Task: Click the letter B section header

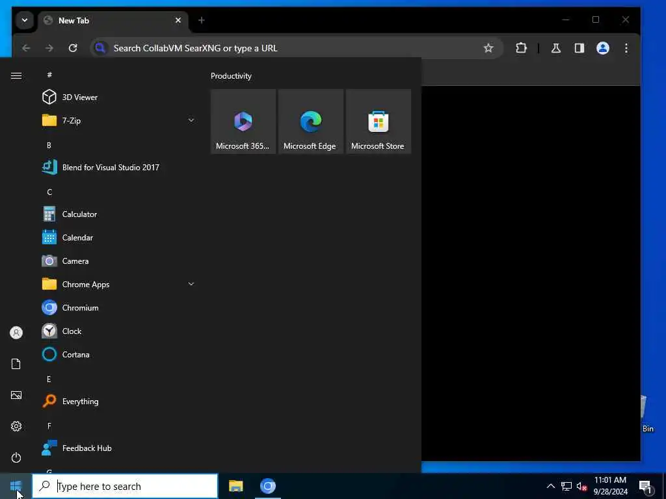Action: [x=49, y=145]
